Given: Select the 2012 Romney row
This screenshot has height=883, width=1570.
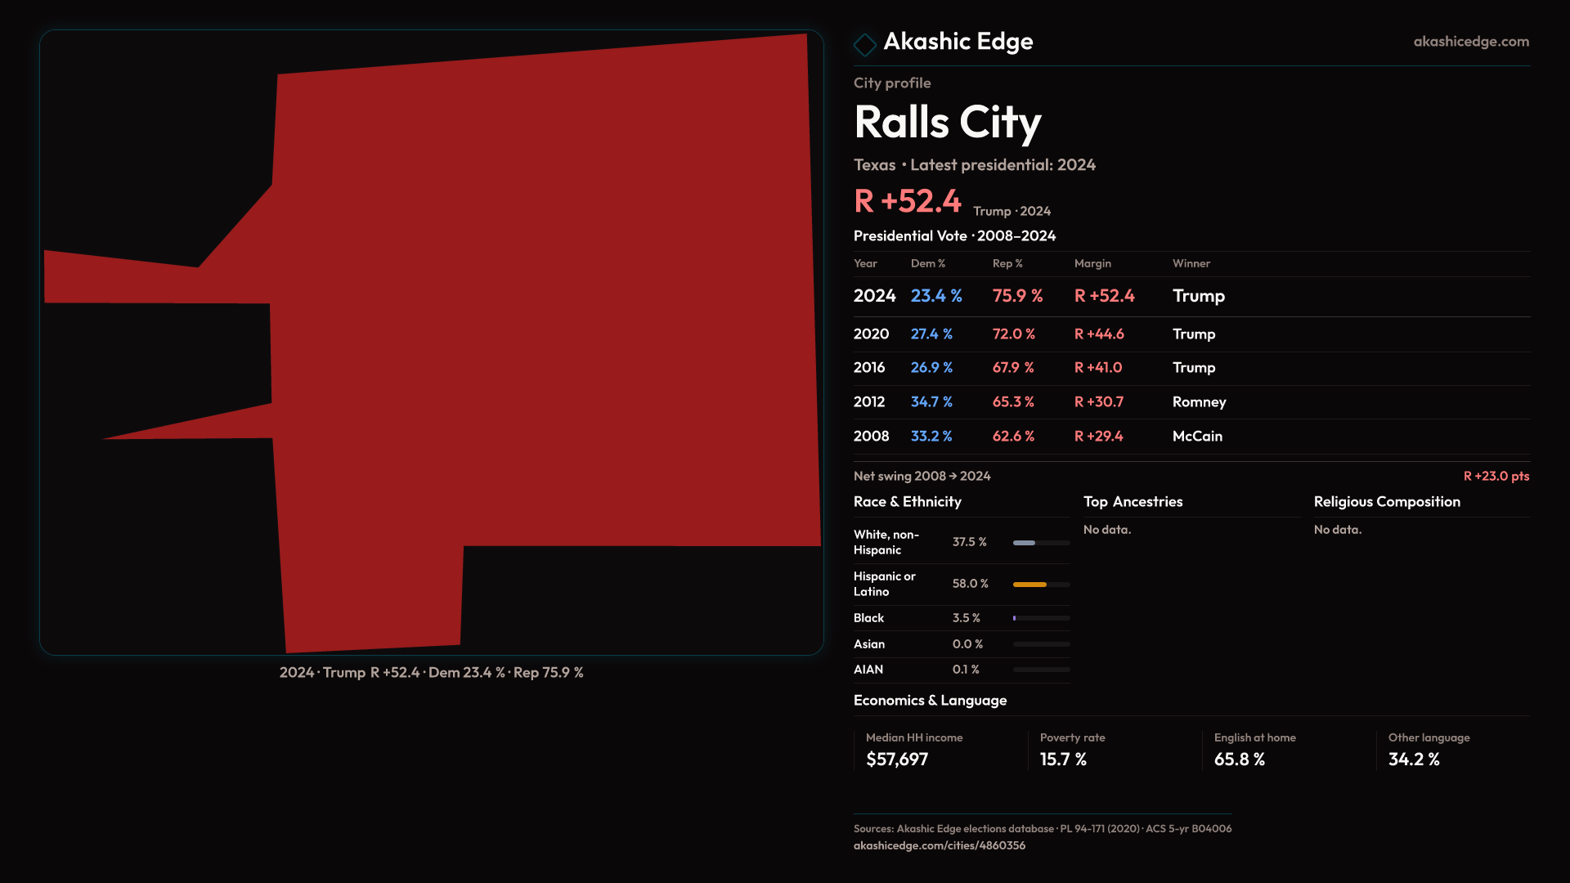Looking at the screenshot, I should (x=1199, y=402).
